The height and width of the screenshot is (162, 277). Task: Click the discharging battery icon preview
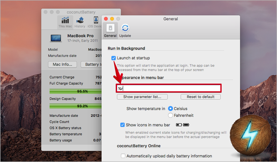click(x=179, y=125)
